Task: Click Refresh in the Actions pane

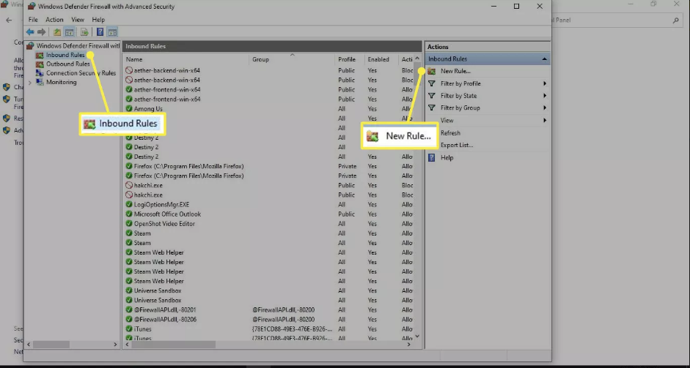Action: 450,133
